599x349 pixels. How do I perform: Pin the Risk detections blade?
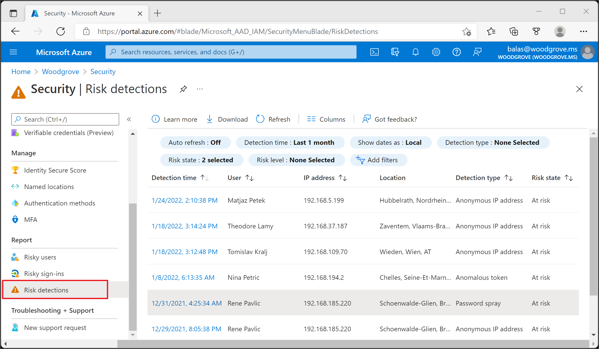183,89
